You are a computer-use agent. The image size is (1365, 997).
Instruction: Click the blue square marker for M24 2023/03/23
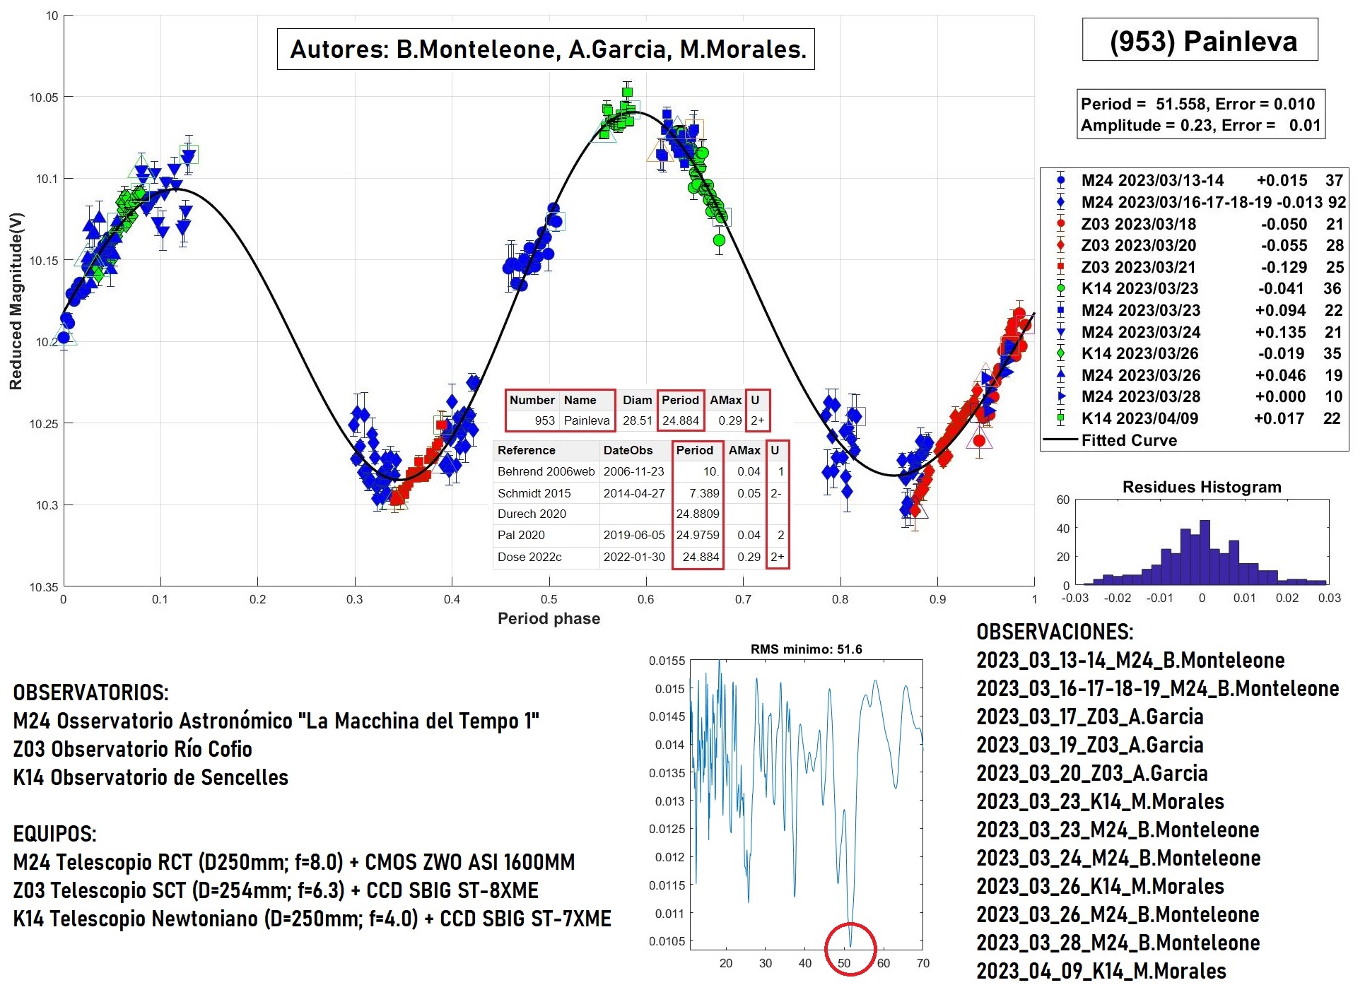pyautogui.click(x=1060, y=310)
